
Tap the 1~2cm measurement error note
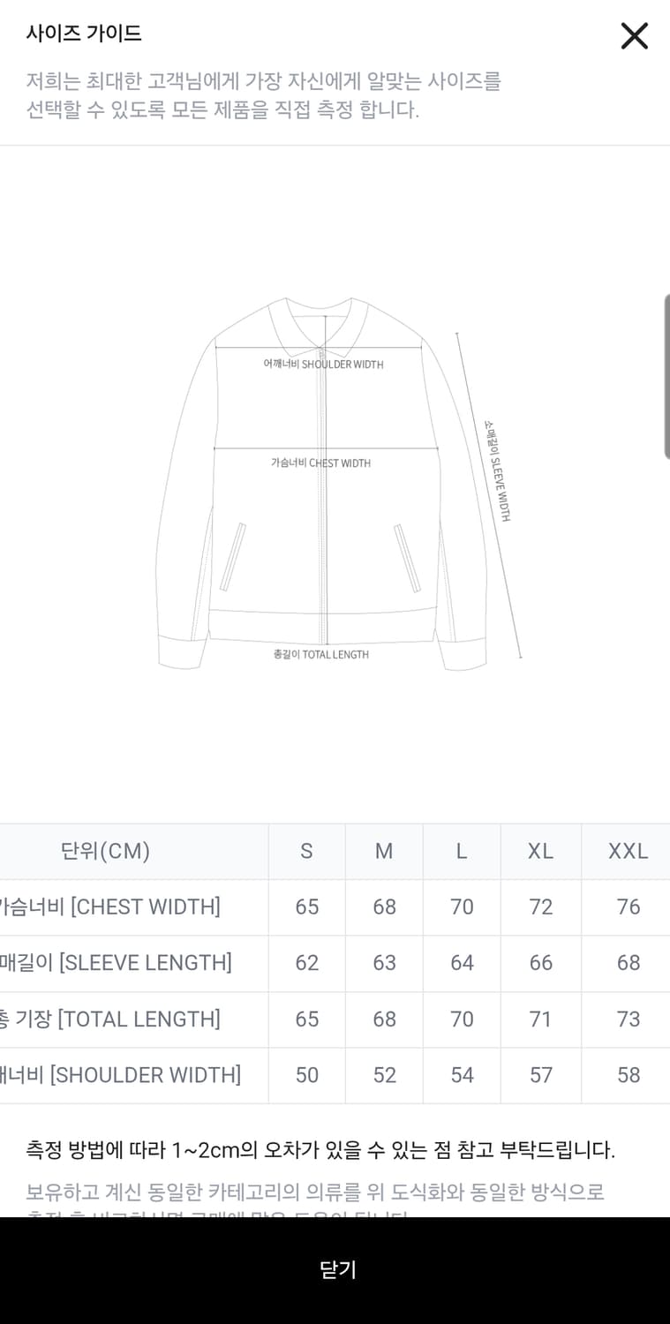coord(320,1150)
